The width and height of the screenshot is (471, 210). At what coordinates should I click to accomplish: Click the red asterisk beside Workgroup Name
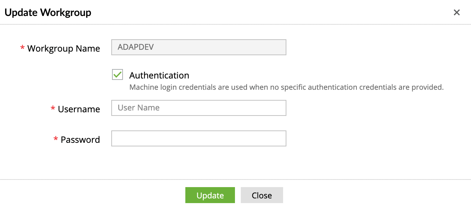[22, 48]
